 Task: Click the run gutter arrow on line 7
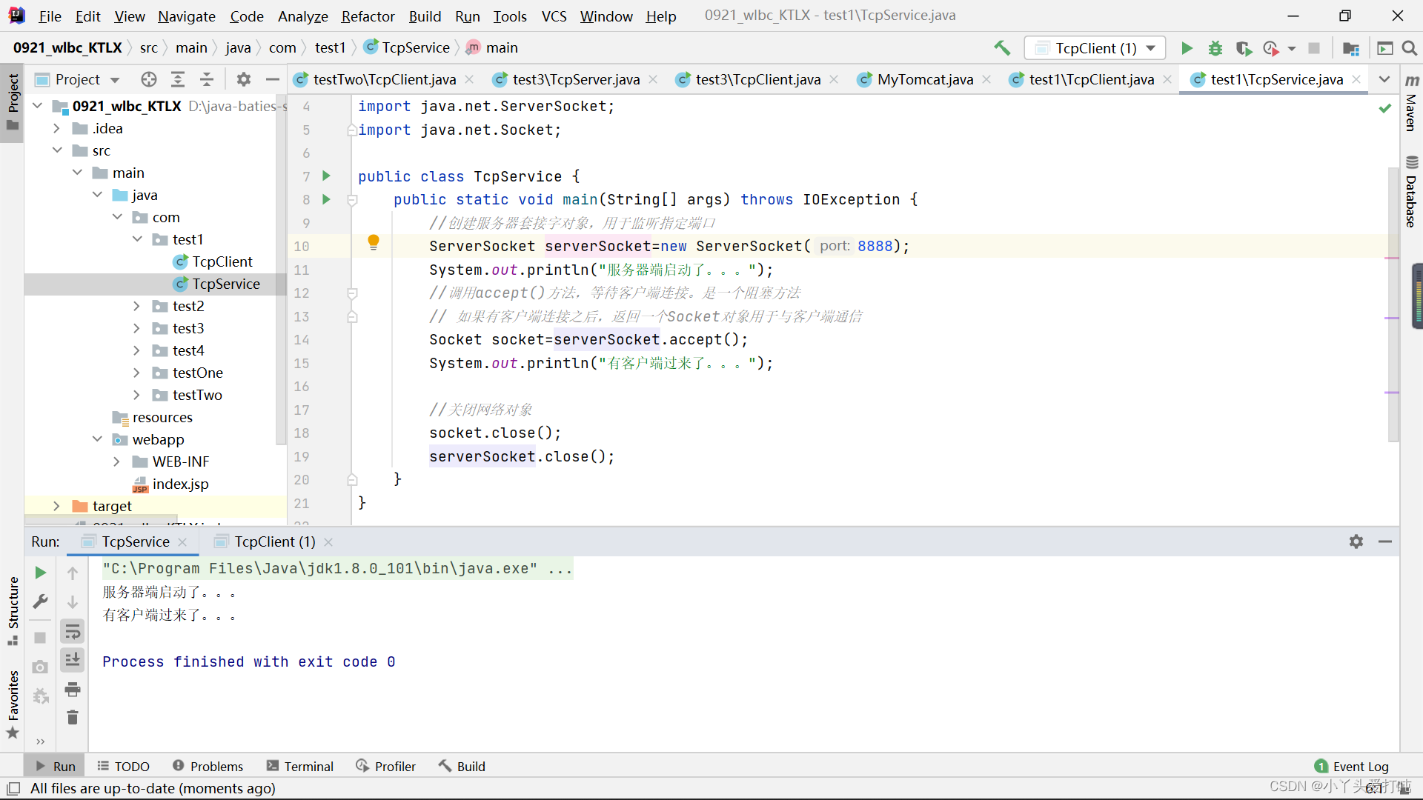326,176
